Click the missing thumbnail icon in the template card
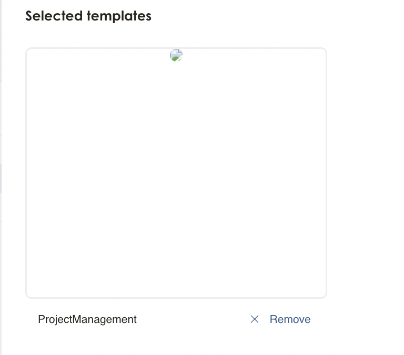Image resolution: width=404 pixels, height=355 pixels. (176, 55)
